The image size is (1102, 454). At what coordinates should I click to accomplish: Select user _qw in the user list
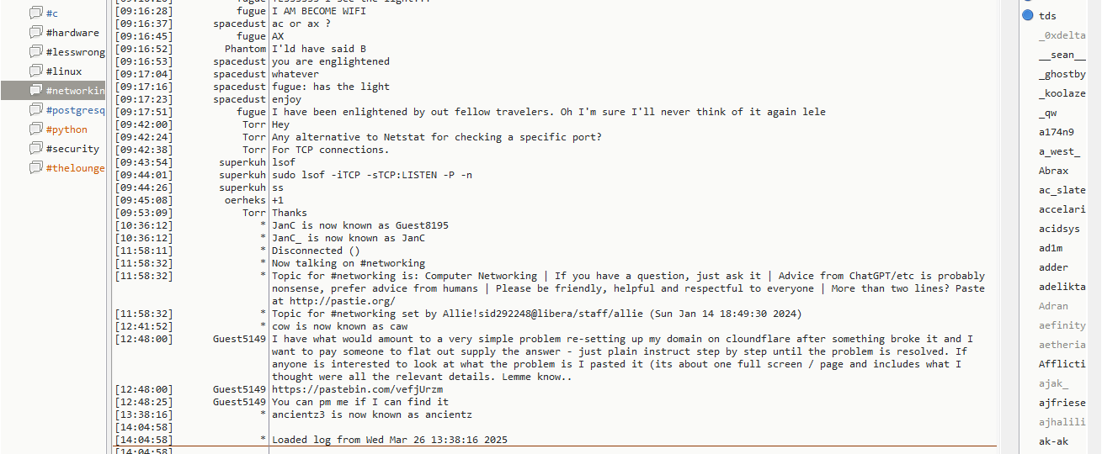[x=1047, y=113]
